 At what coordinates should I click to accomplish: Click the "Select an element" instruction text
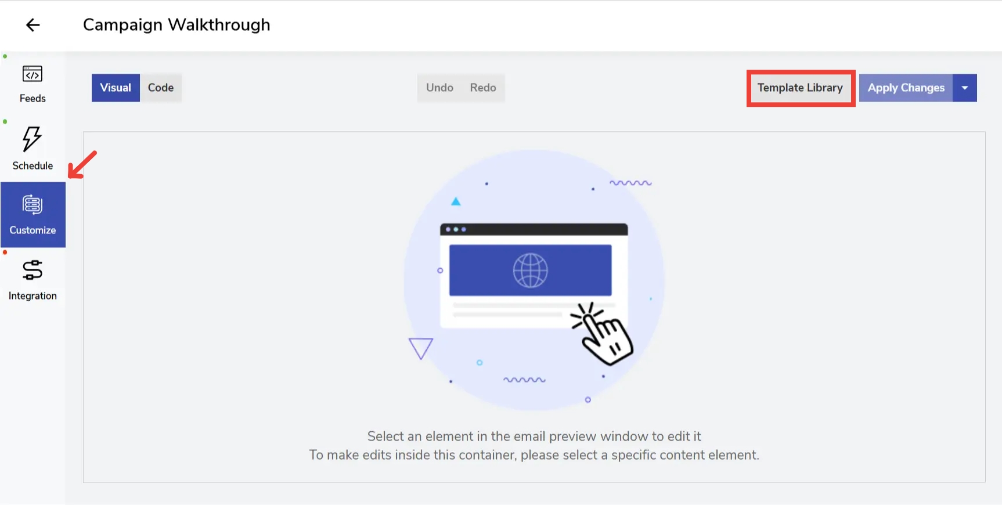point(534,436)
